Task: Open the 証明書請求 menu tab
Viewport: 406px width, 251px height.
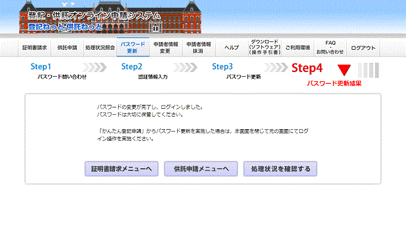Action: tap(35, 48)
